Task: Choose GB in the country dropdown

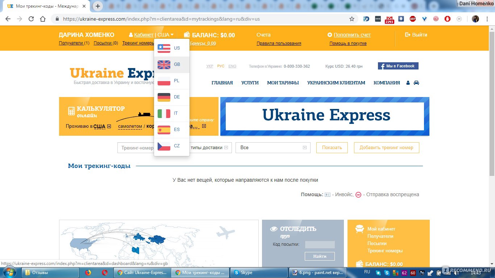Action: tap(172, 64)
